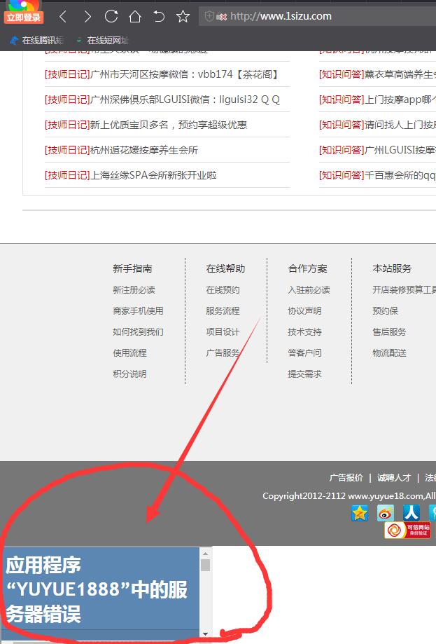Click the QQ Zone yellow star icon

[360, 514]
